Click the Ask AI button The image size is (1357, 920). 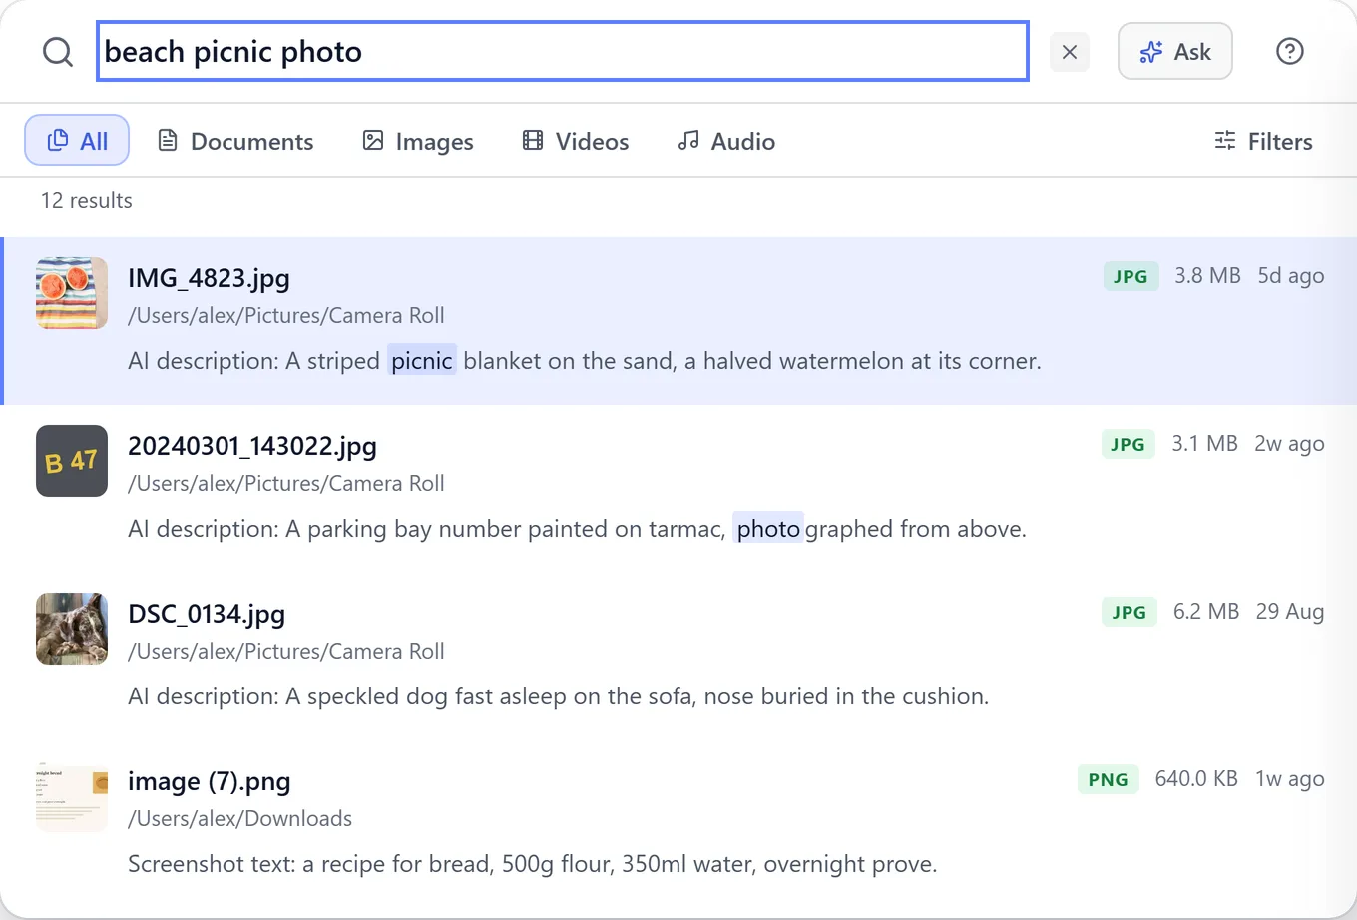pos(1175,51)
